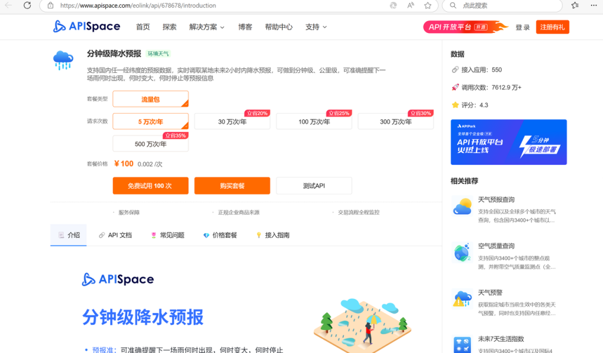
Task: Click the 购买套餐 button
Action: coord(232,185)
